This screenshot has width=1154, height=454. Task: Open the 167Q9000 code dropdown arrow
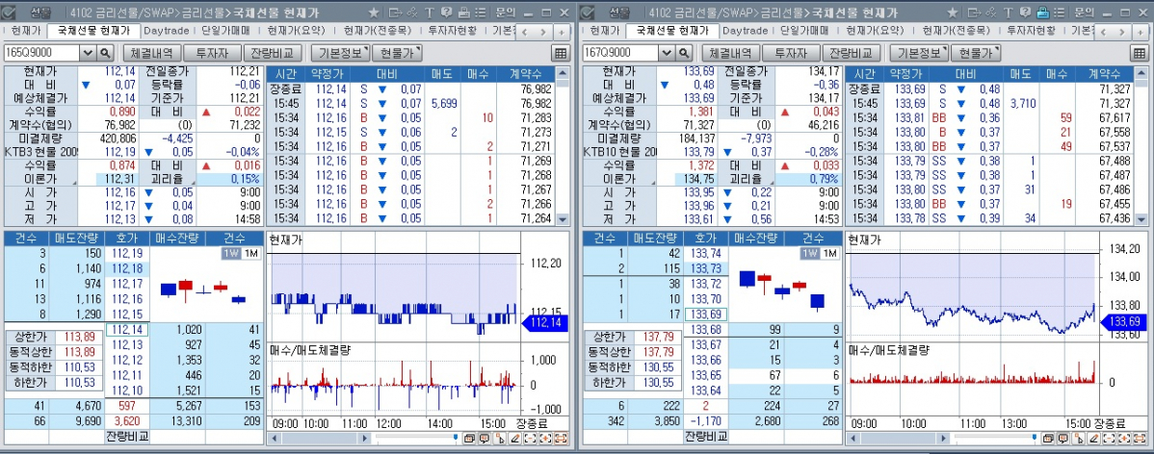666,53
